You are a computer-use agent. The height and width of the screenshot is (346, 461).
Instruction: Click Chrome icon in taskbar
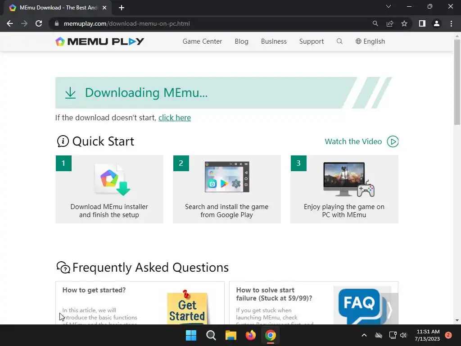271,335
